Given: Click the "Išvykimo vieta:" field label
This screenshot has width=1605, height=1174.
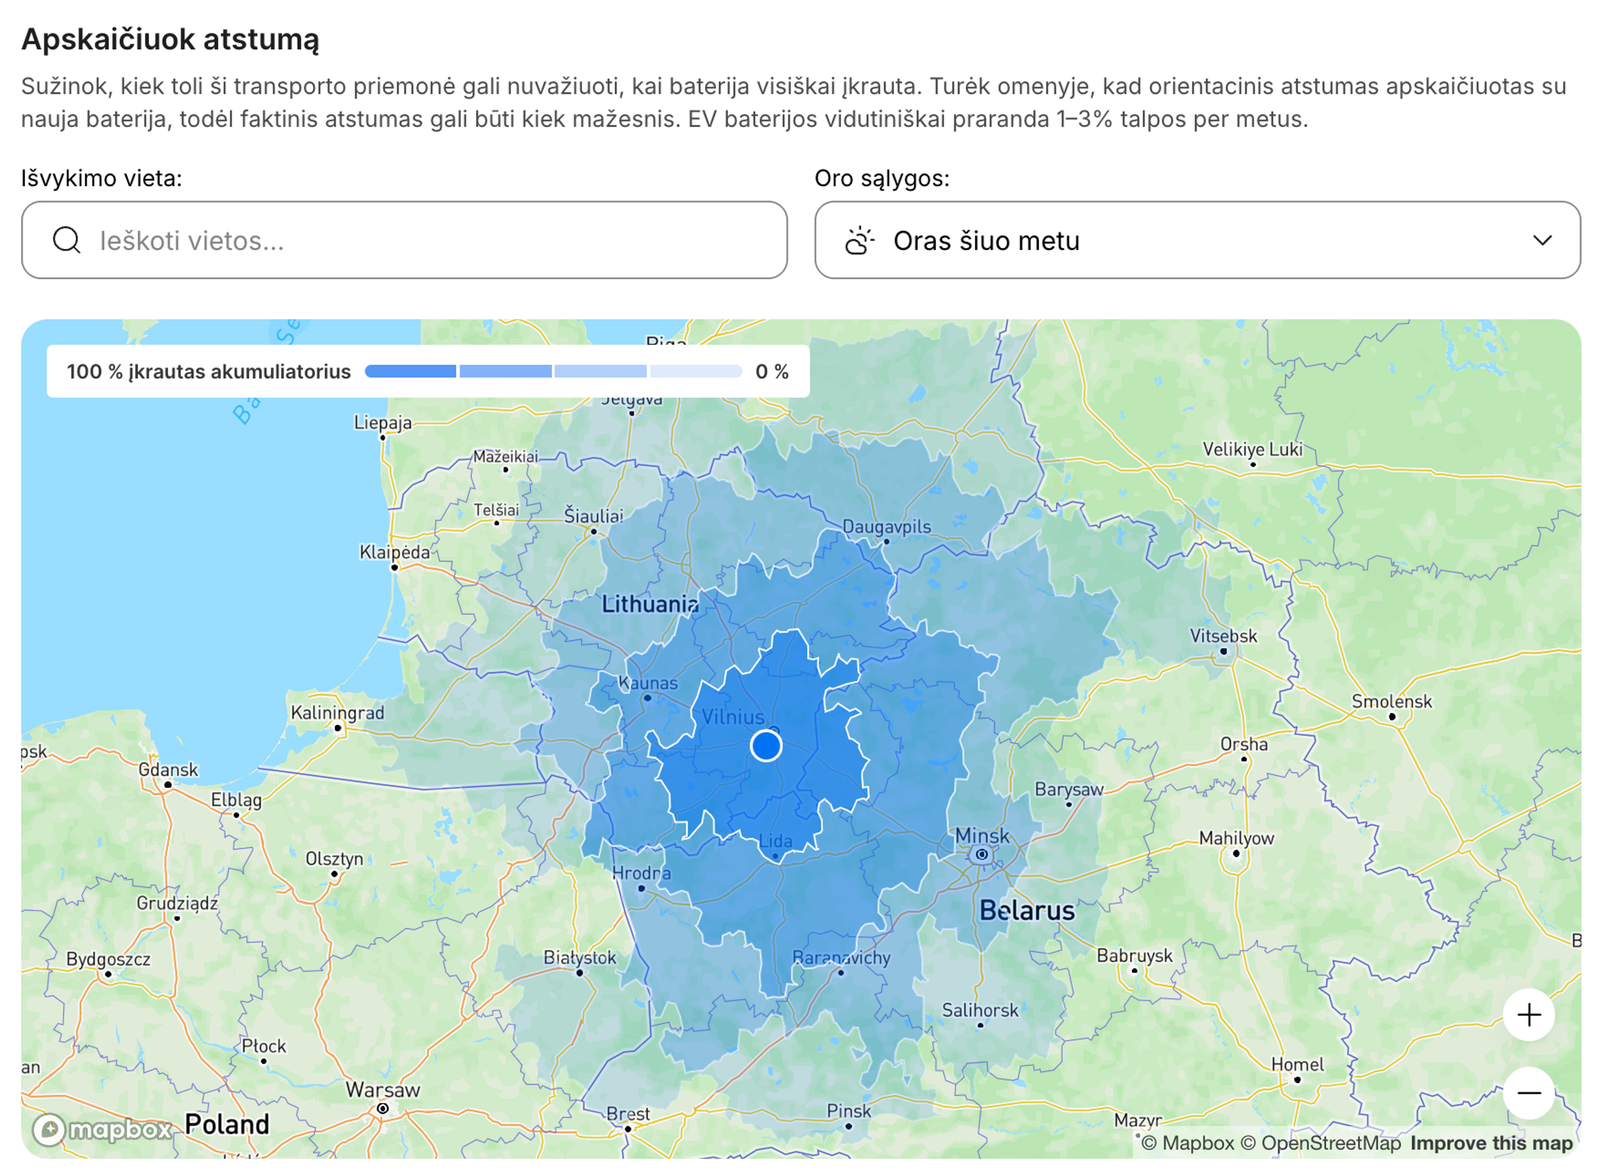Looking at the screenshot, I should point(102,178).
